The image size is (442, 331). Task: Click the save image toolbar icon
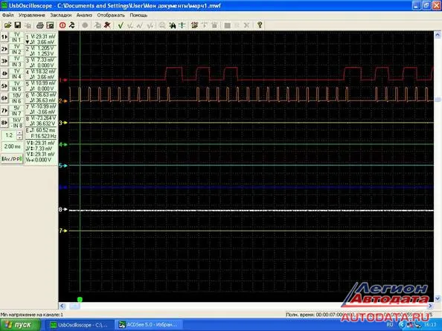click(x=50, y=25)
